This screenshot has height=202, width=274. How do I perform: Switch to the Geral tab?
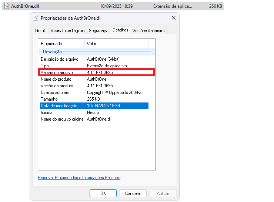pos(40,31)
